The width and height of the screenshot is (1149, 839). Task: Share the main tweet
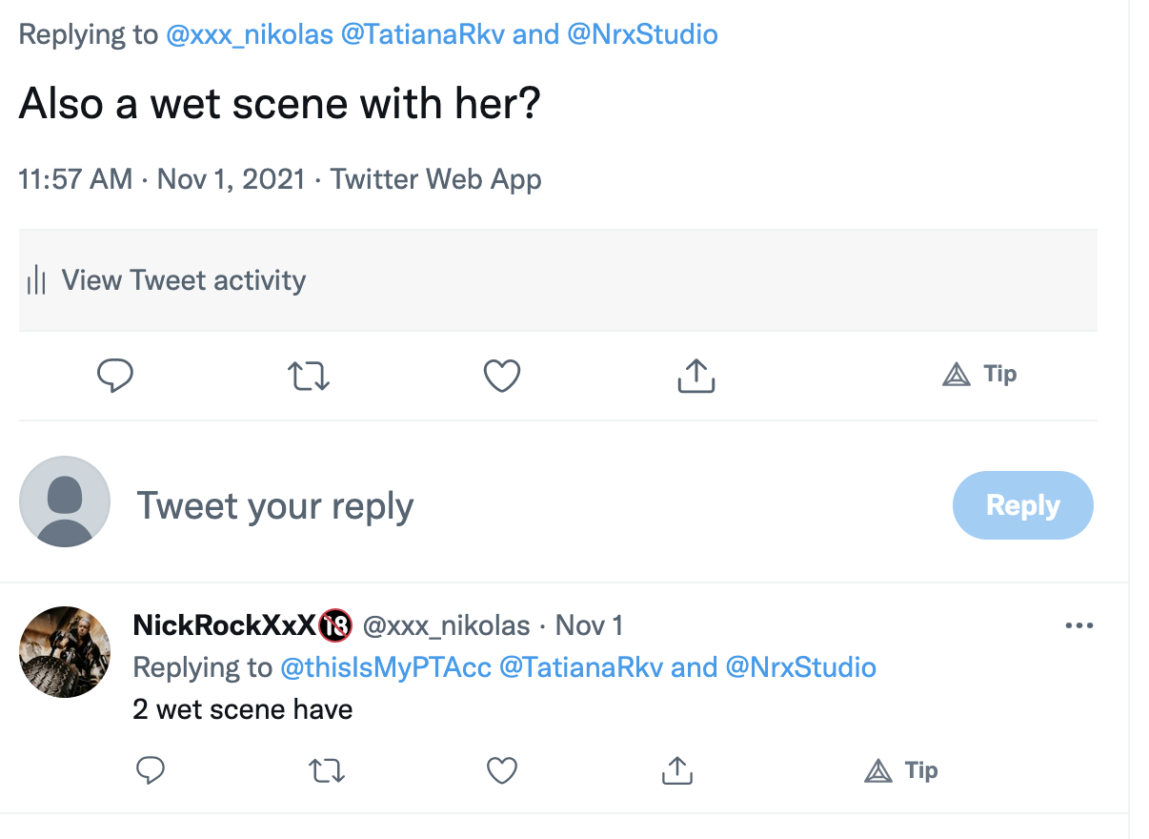click(695, 376)
